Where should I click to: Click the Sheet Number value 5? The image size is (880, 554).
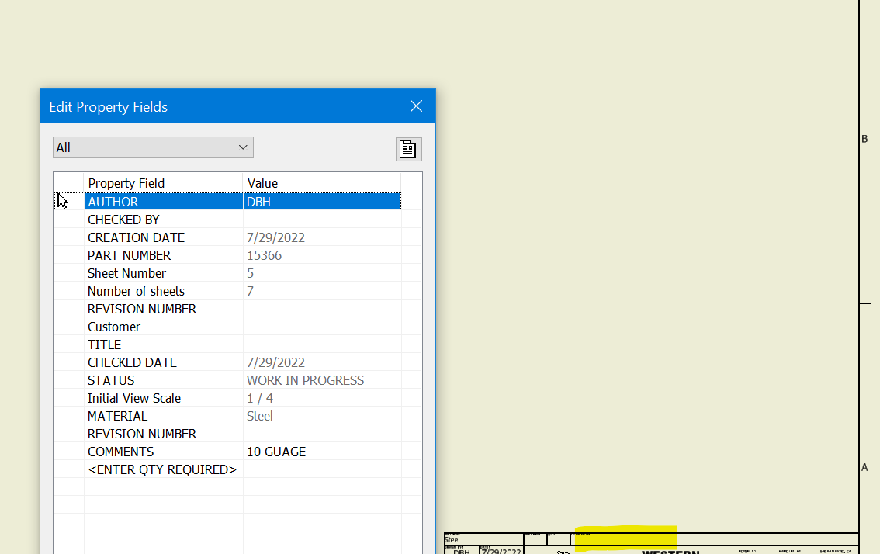click(x=322, y=273)
